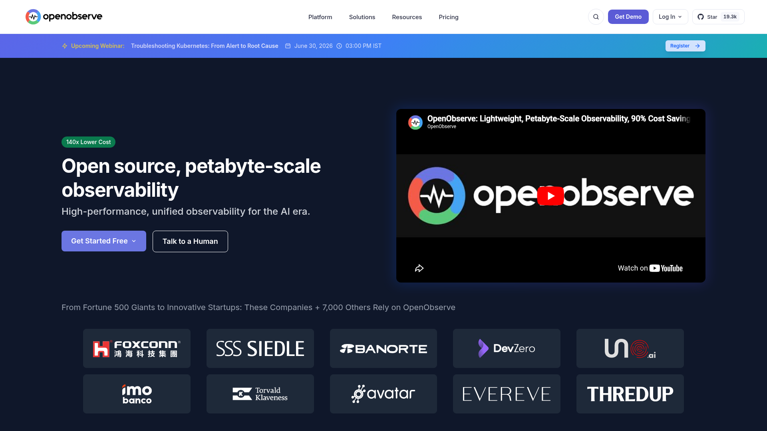Open Watch on YouTube link
Image resolution: width=767 pixels, height=431 pixels.
pyautogui.click(x=650, y=268)
